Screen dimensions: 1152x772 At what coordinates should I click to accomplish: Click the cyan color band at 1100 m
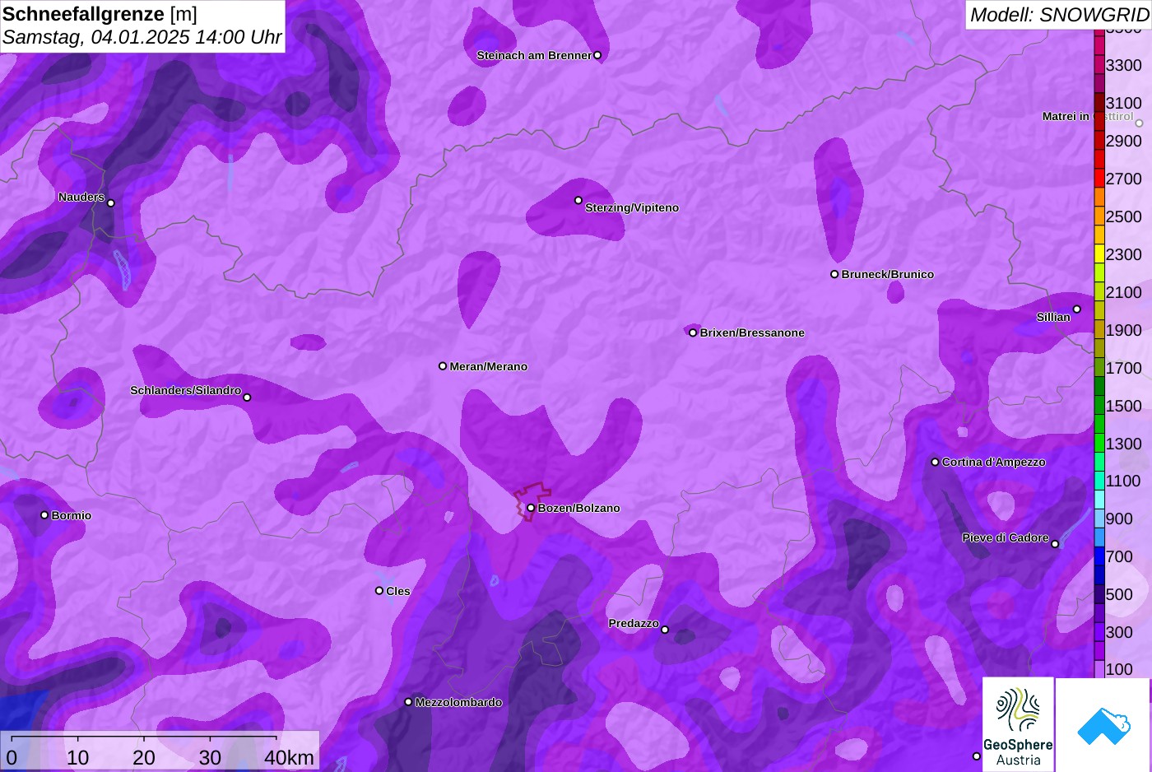tap(1099, 481)
